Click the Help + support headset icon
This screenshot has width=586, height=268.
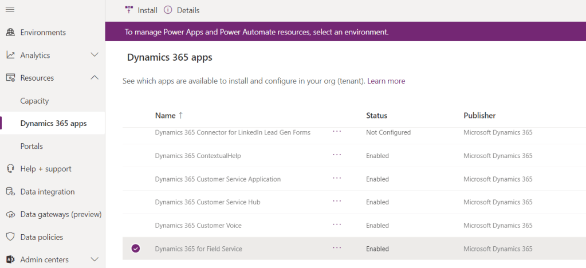[10, 169]
